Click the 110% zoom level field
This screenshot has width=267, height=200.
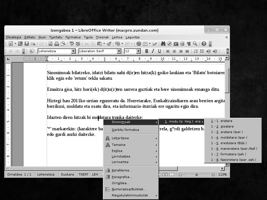pos(222,174)
